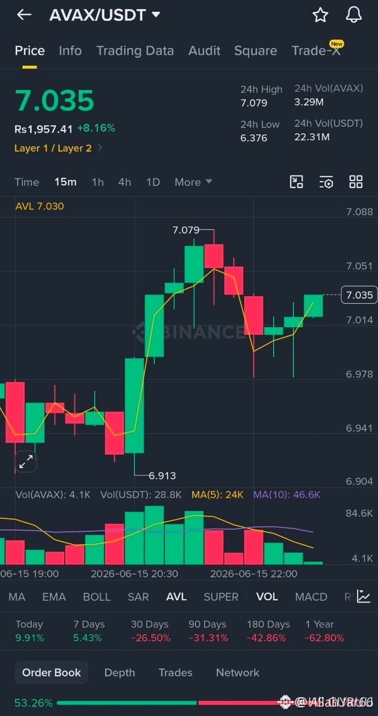Image resolution: width=378 pixels, height=716 pixels.
Task: Tap the 7 Days 5.43% performance
Action: click(x=89, y=631)
